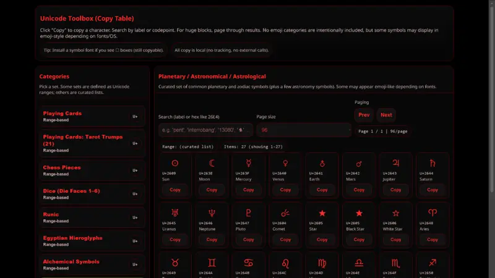Click the 'Range: (curated list)' label
495x278 pixels.
[x=188, y=146]
